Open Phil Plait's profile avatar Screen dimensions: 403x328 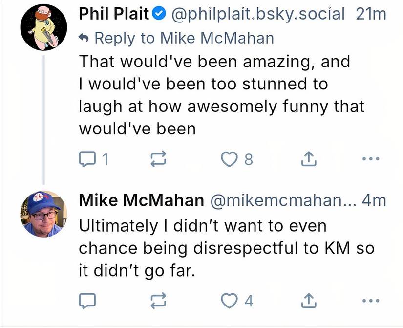tap(43, 27)
